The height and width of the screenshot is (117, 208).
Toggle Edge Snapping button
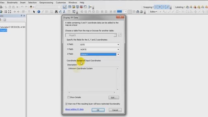[x=168, y=7]
